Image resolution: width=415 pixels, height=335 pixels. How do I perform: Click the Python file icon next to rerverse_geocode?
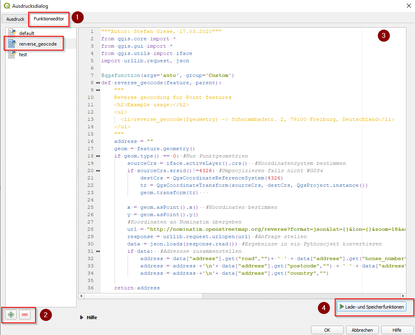(12, 44)
